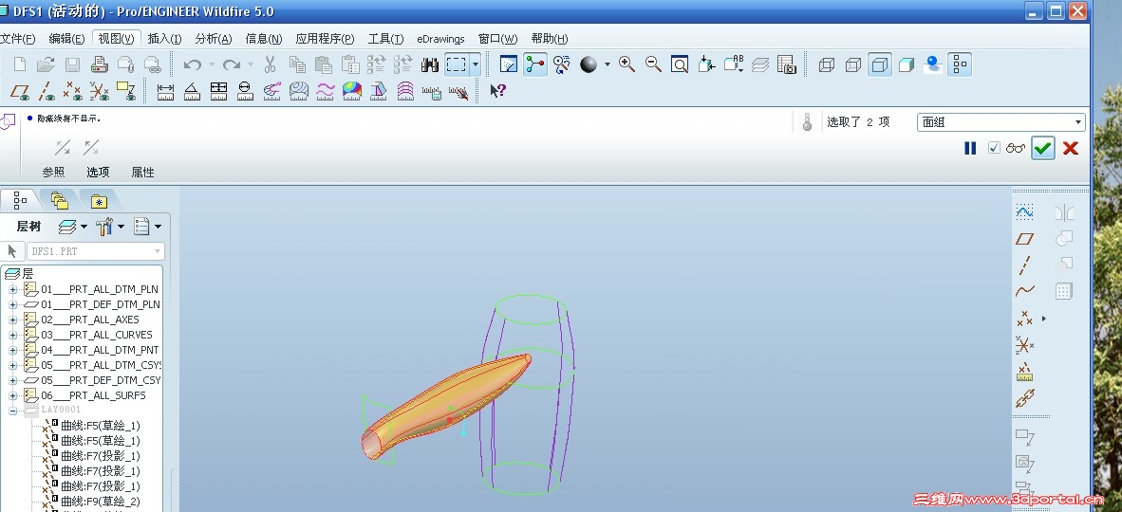This screenshot has width=1122, height=512.
Task: Toggle the preview checkbox
Action: (x=994, y=148)
